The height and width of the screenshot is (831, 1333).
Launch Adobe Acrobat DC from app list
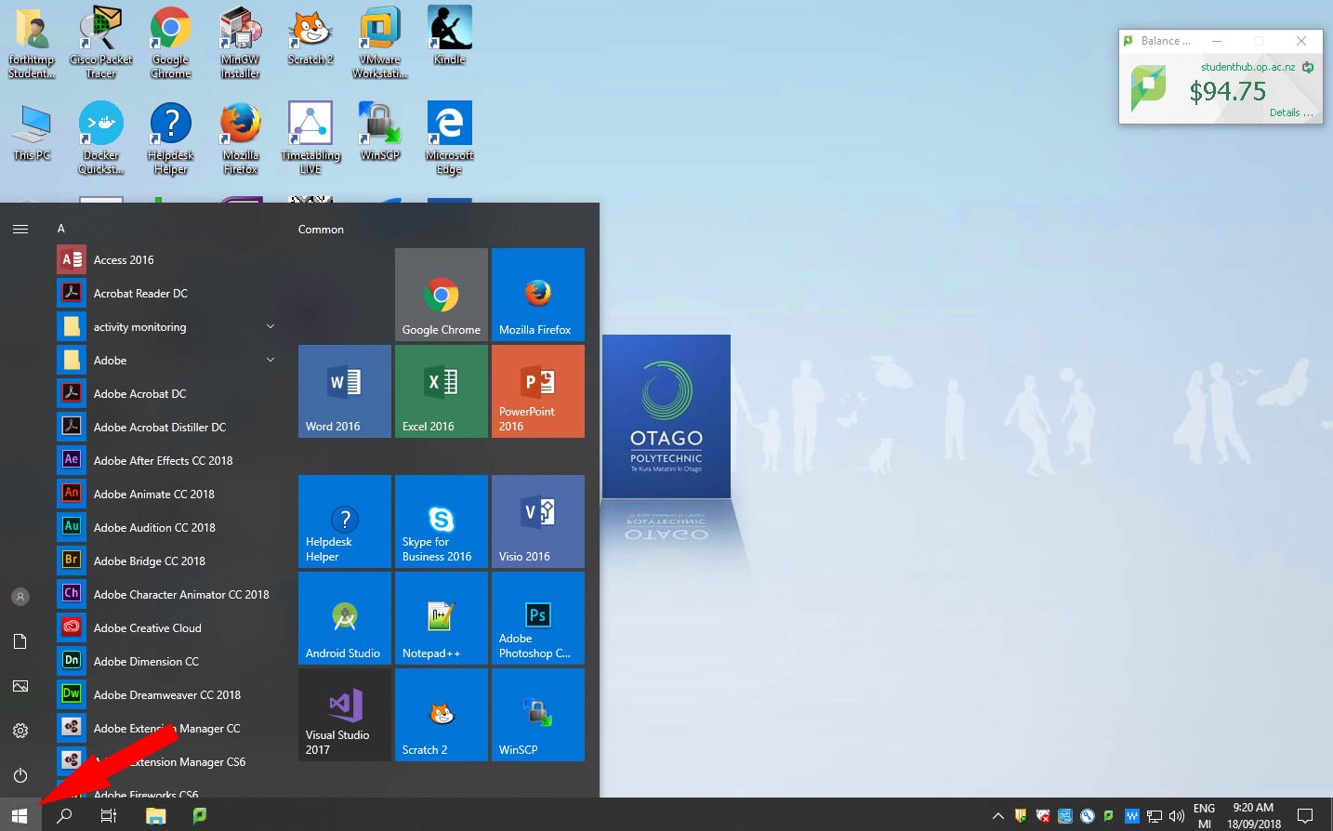(x=167, y=394)
